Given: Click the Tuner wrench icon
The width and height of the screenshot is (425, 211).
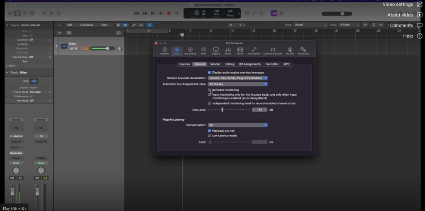Looking at the screenshot, I should [x=254, y=13].
